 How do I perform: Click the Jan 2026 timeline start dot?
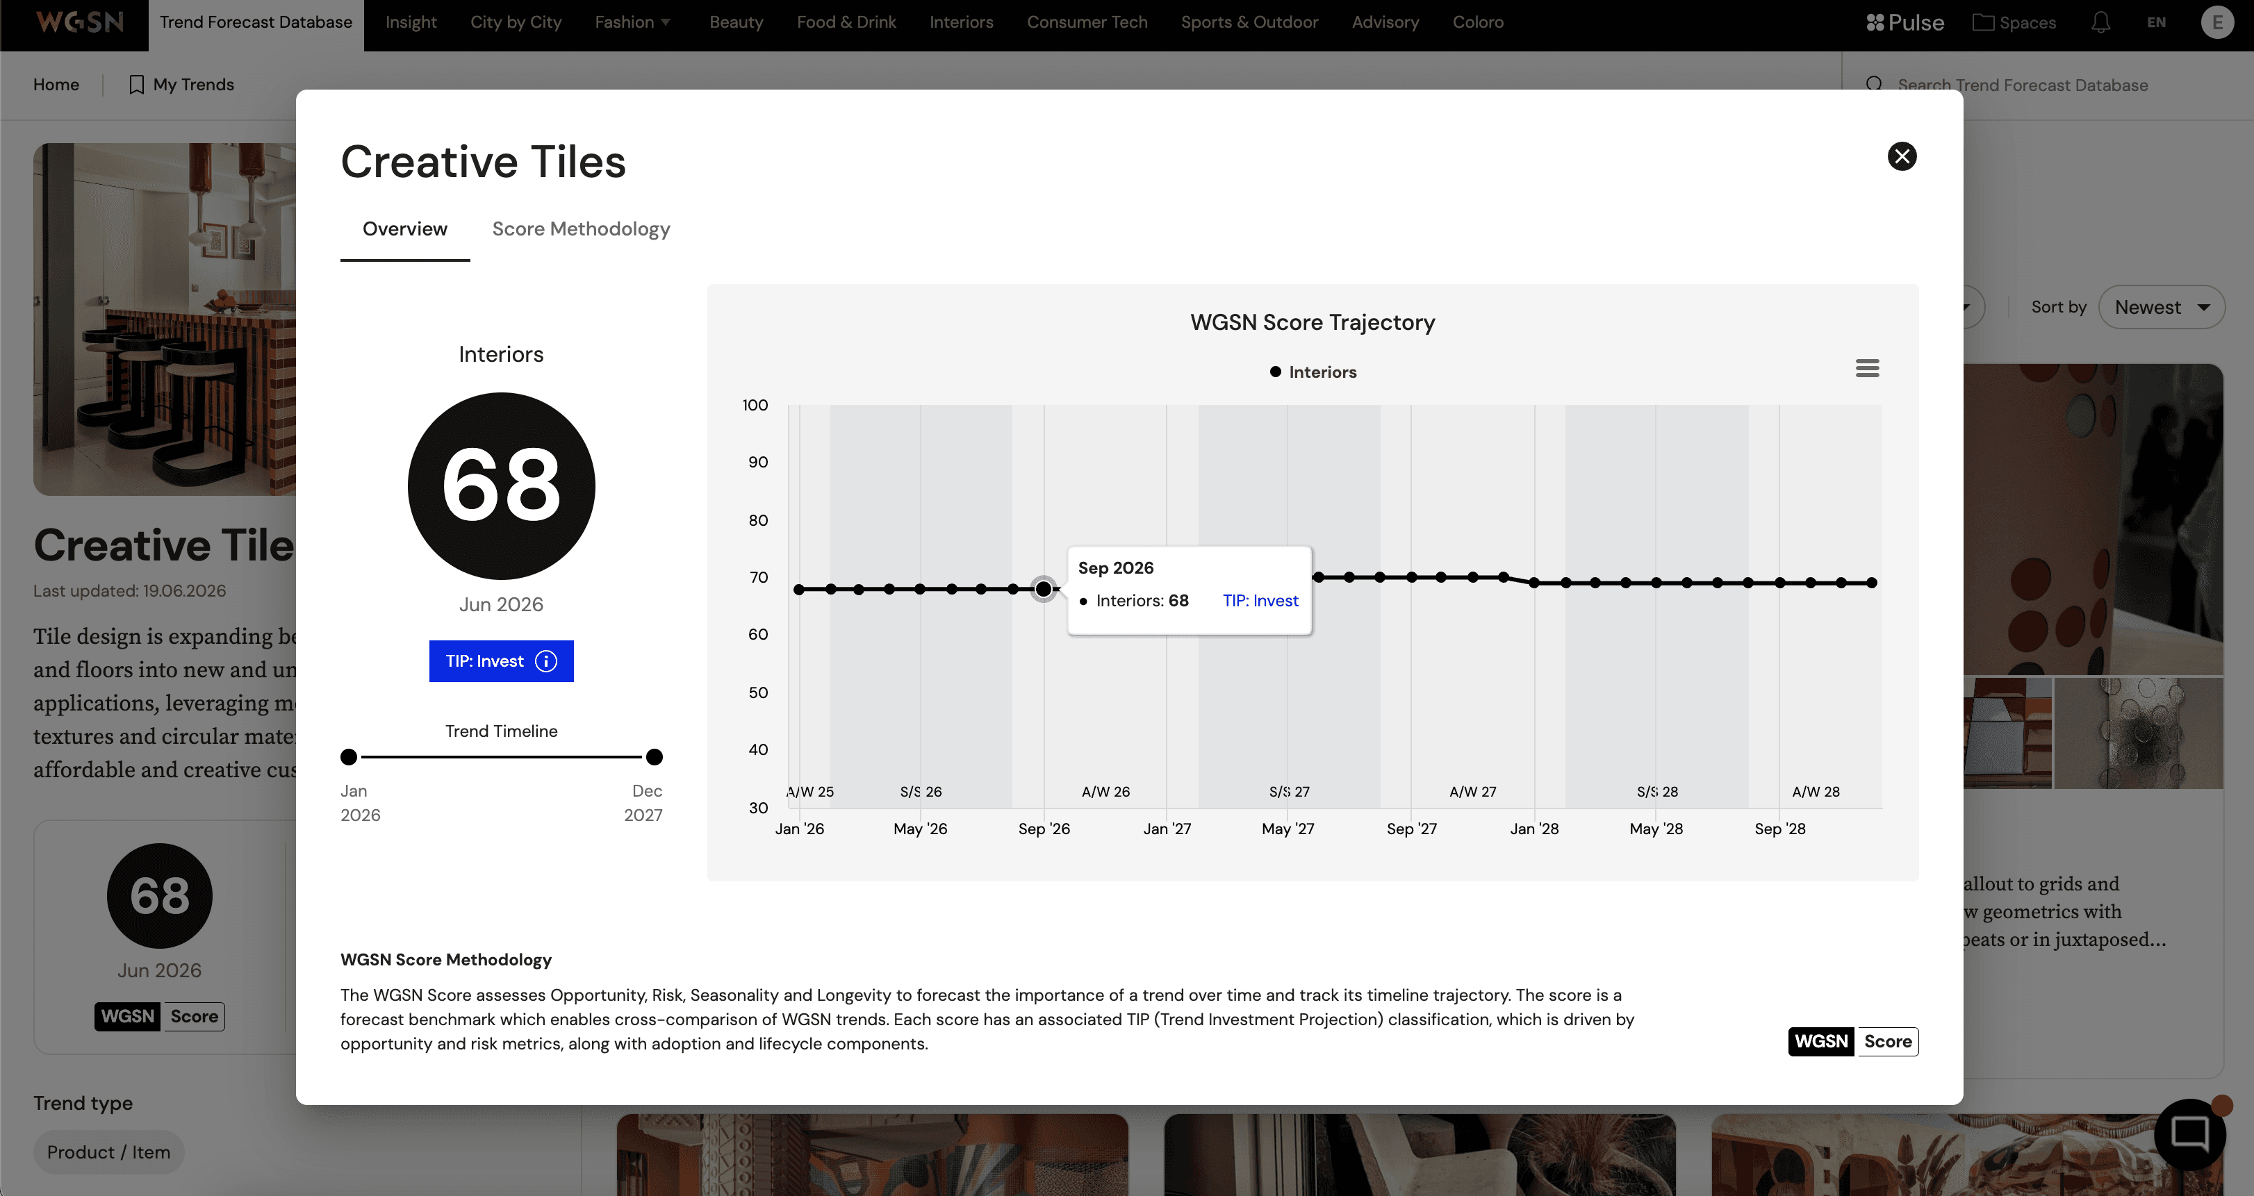coord(348,757)
